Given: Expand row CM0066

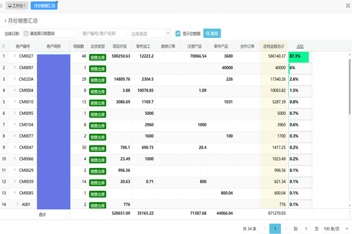Looking at the screenshot, I should [x=15, y=159].
